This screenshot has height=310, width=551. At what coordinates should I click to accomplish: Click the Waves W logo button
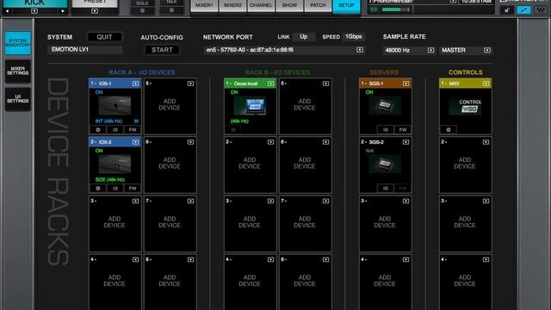tap(541, 10)
